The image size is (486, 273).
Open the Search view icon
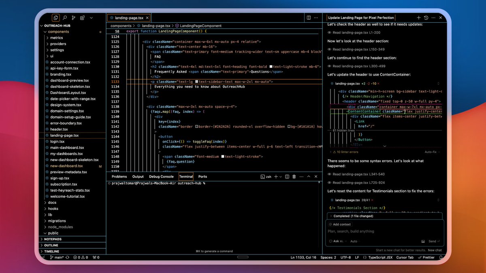(x=65, y=18)
